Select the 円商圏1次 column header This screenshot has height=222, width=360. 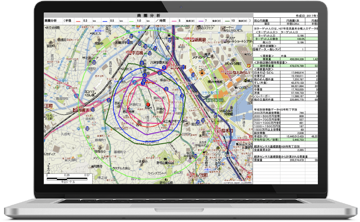293,21
